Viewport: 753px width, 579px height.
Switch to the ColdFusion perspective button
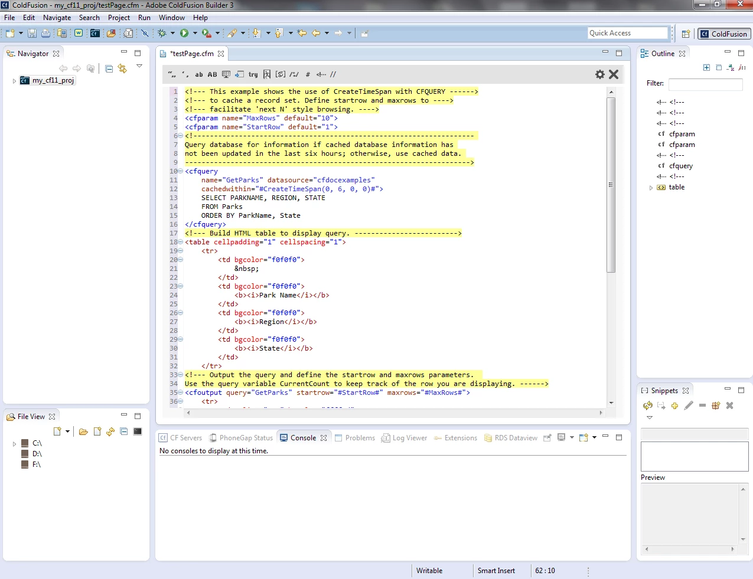click(724, 34)
